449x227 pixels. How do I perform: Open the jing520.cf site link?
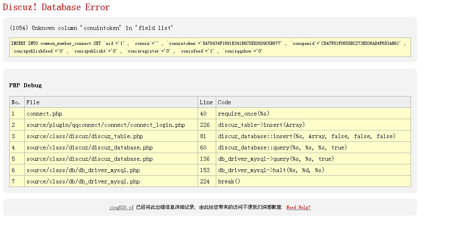click(121, 207)
